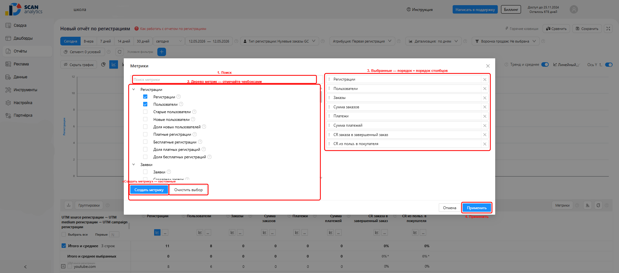Open the Тип регистрации dropdown
This screenshot has width=619, height=273.
point(280,41)
